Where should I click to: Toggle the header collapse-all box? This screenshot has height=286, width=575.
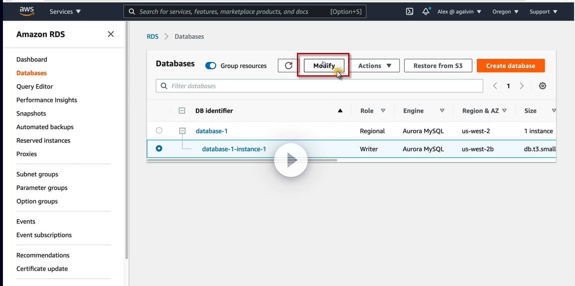coord(182,111)
